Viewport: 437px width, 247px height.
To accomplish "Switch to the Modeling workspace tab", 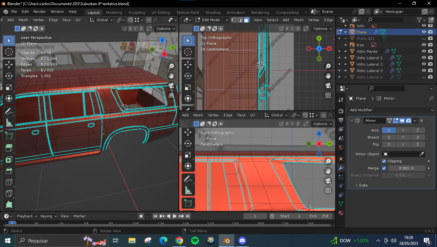I will [114, 13].
